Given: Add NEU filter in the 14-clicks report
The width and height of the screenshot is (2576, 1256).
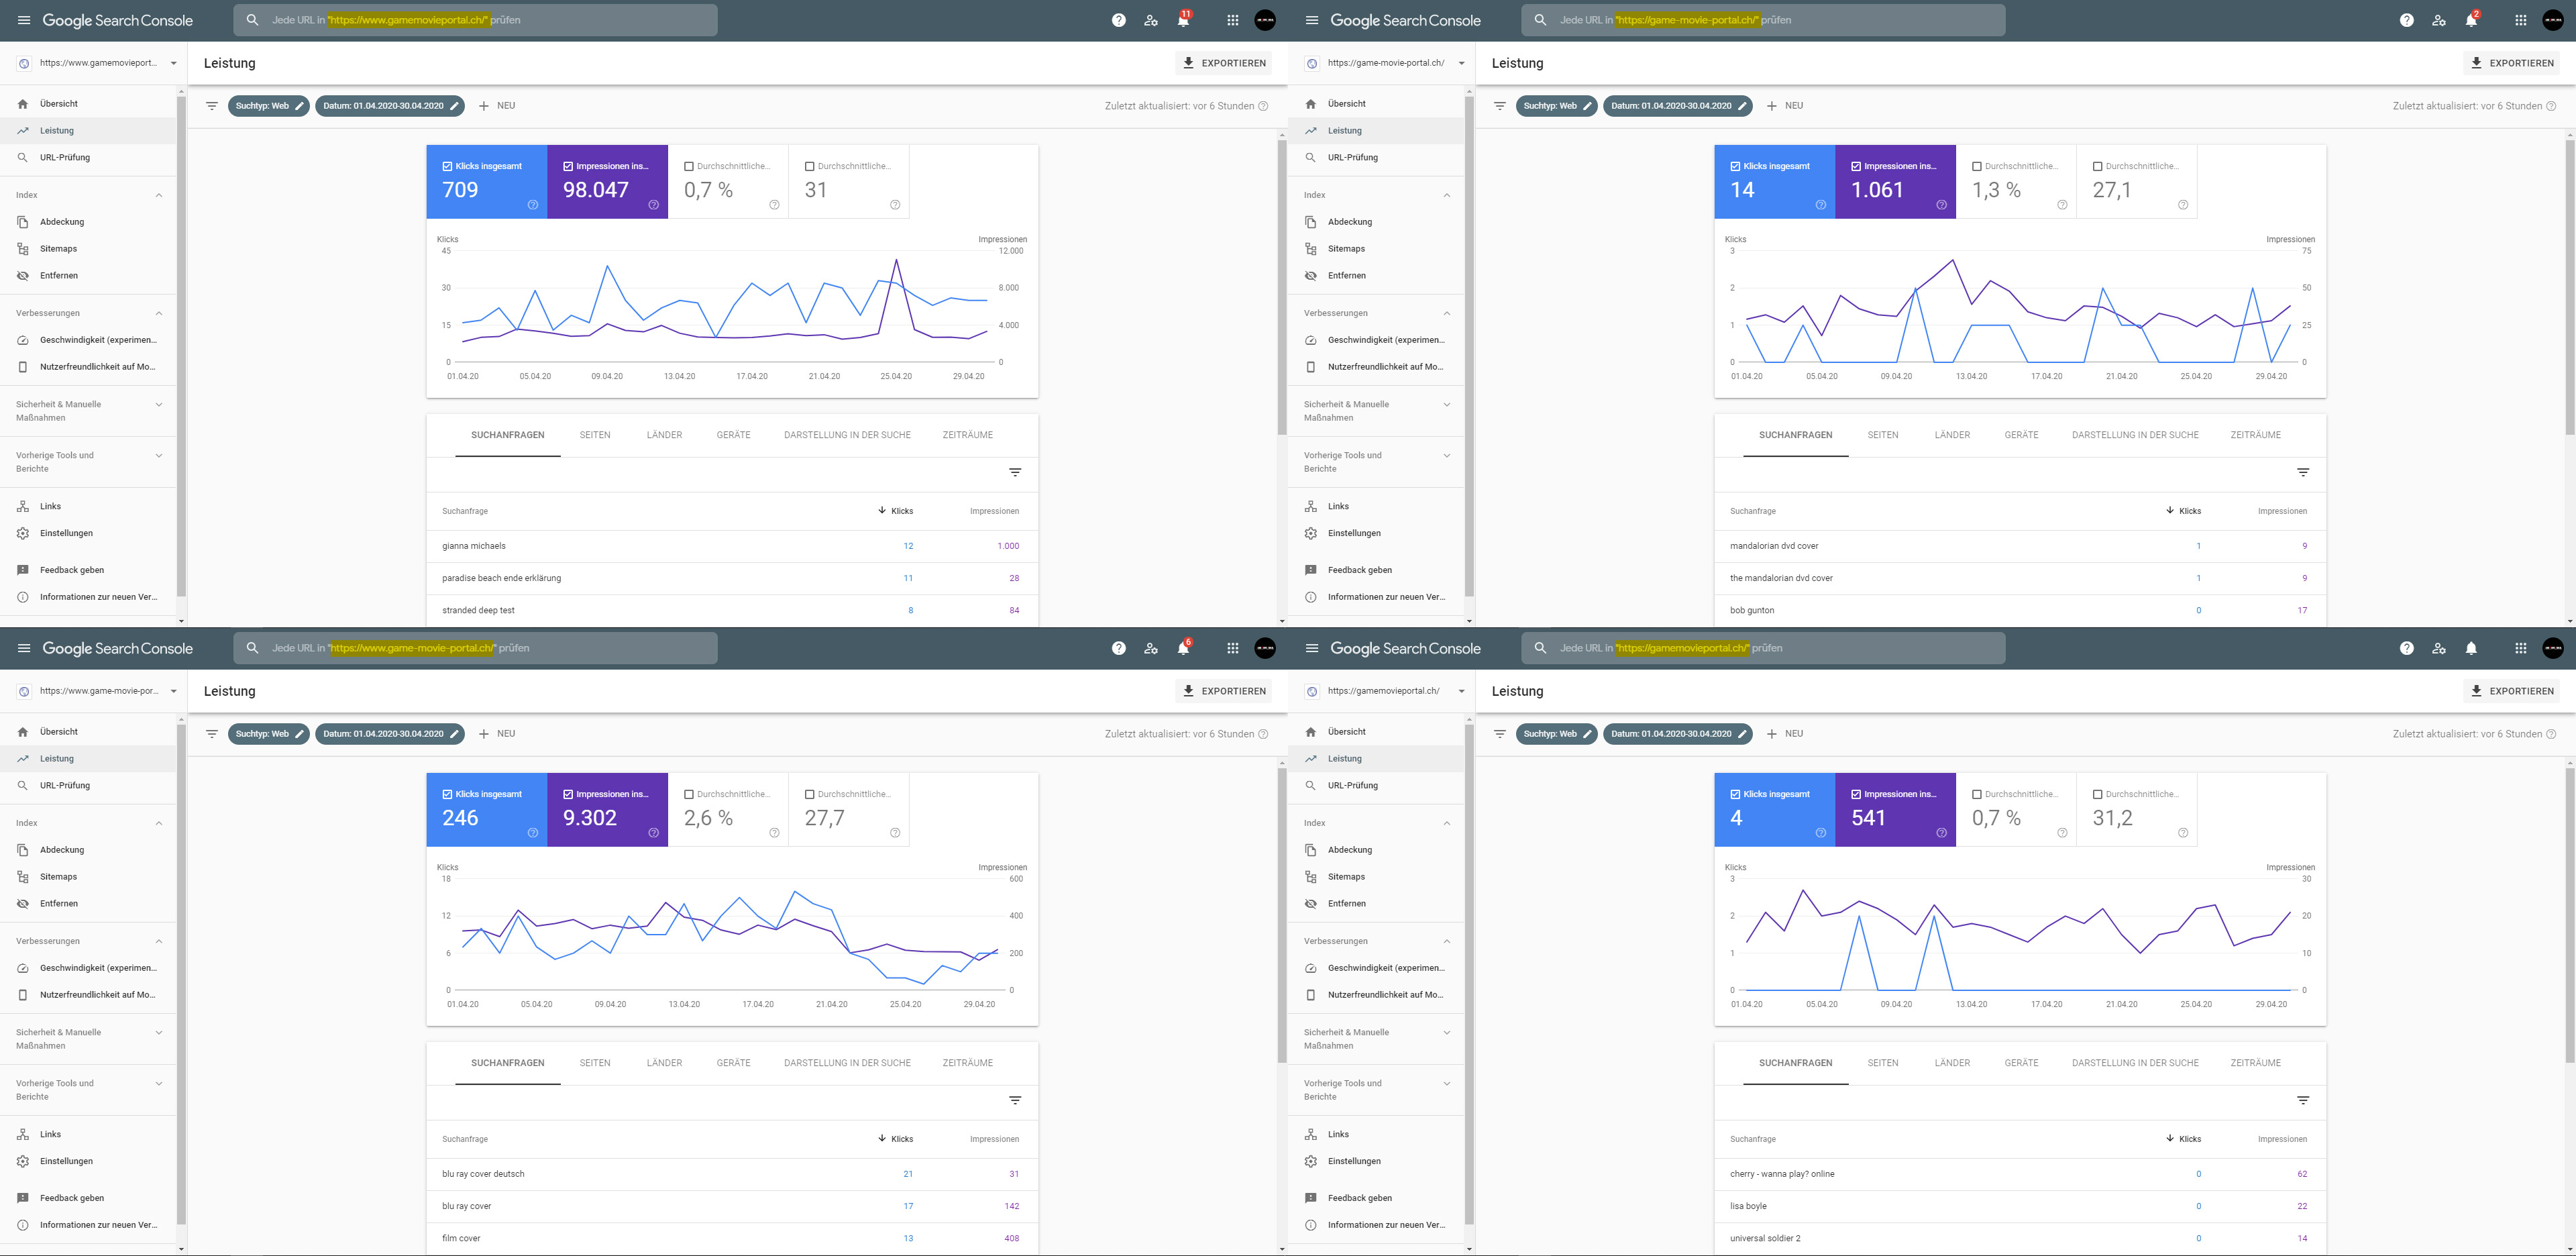Looking at the screenshot, I should pyautogui.click(x=1785, y=105).
